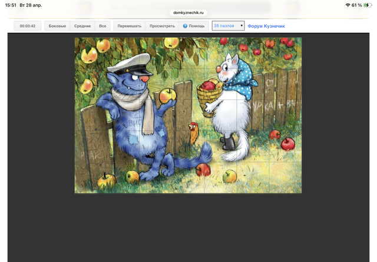Select the small orange bird by fence

tap(193, 127)
